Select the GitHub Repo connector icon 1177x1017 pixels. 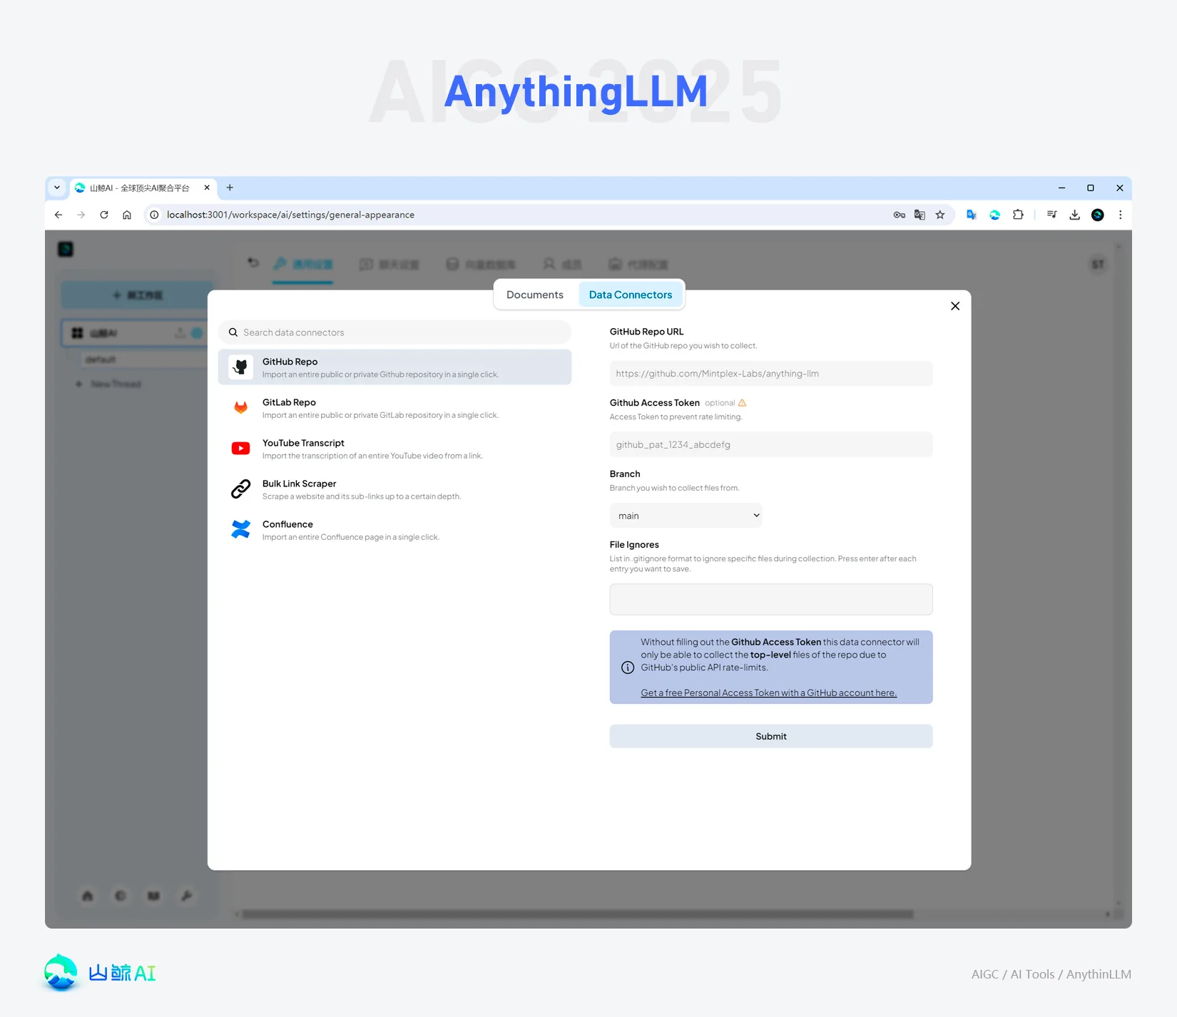[241, 367]
